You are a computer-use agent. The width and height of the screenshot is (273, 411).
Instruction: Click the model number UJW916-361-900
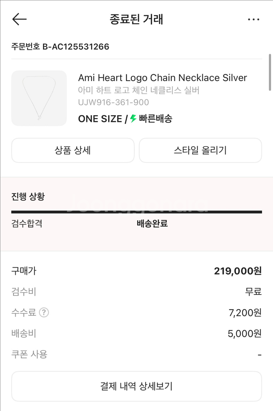tap(113, 102)
